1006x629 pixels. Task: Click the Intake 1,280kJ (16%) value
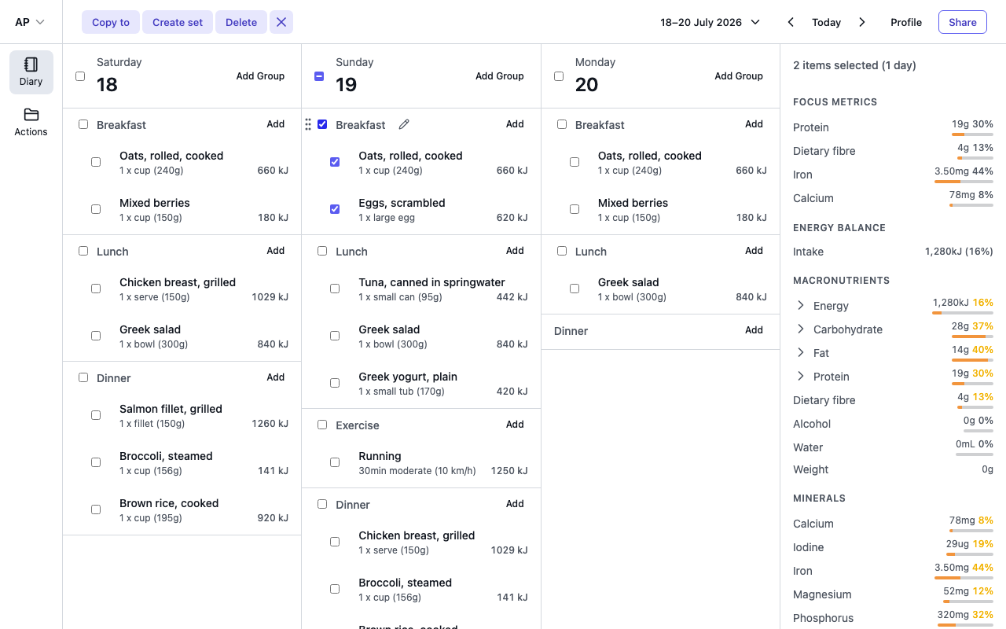coord(959,252)
